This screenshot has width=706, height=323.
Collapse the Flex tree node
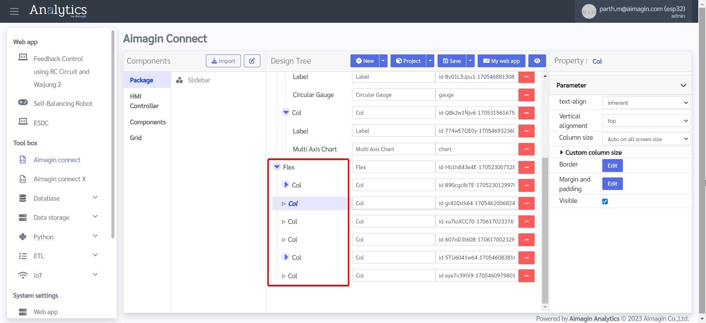277,167
